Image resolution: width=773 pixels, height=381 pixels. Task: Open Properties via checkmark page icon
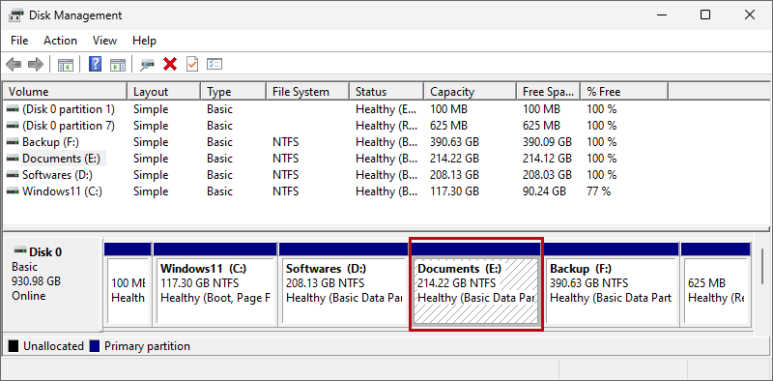pos(192,64)
